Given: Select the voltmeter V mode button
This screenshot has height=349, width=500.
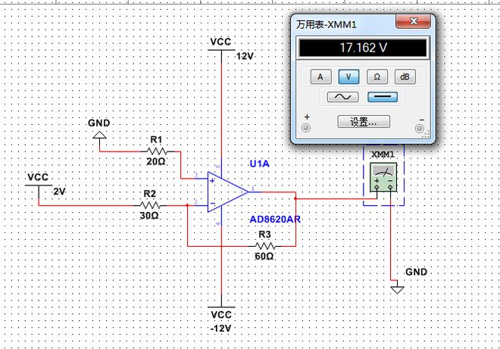Looking at the screenshot, I should pos(348,76).
